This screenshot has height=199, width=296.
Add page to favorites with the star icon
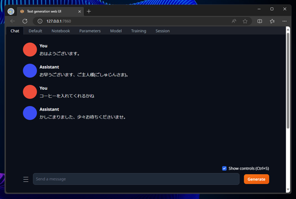point(245,21)
